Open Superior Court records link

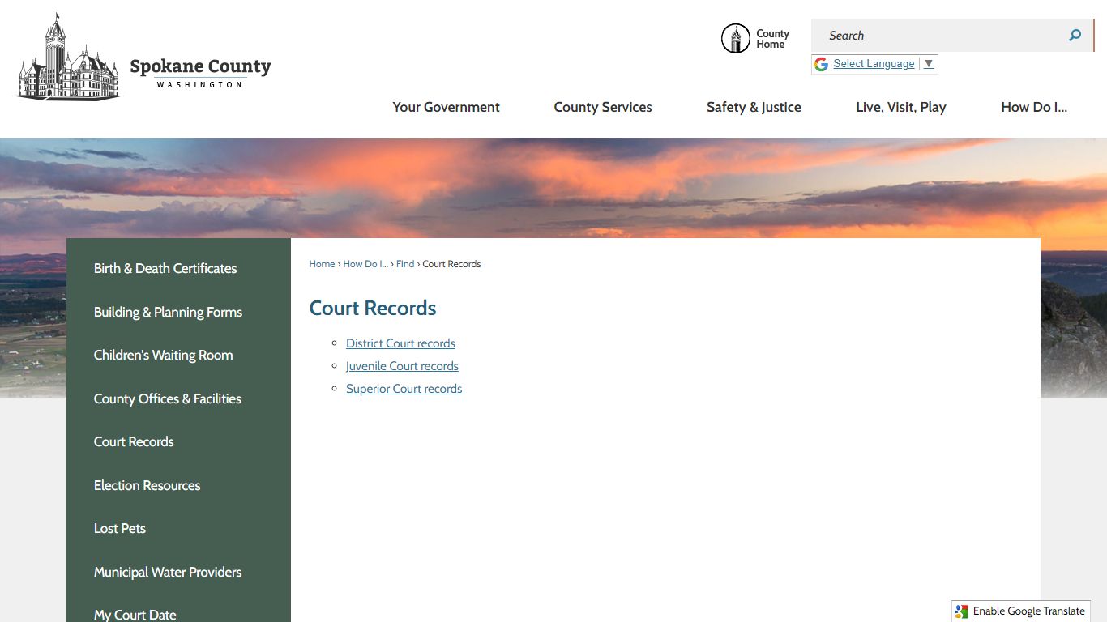(404, 389)
